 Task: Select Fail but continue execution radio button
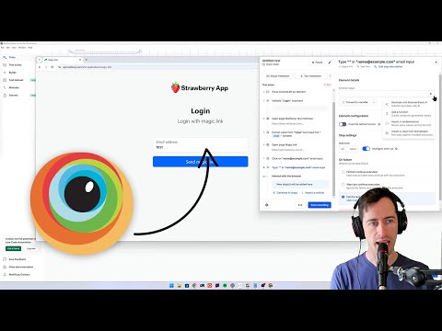[343, 172]
